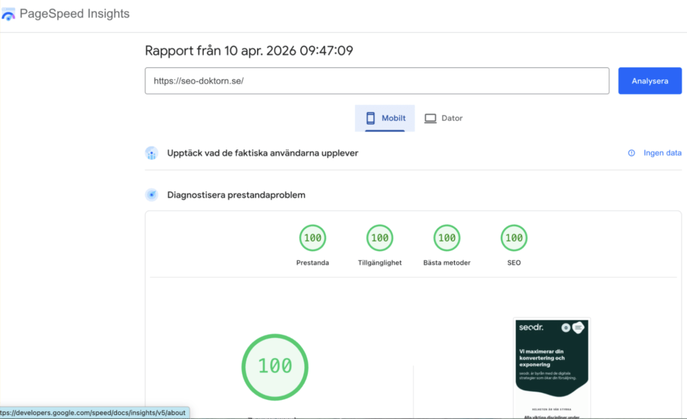Click the developers.google.com status bar URL
Viewport: 687px width, 419px height.
click(x=94, y=413)
